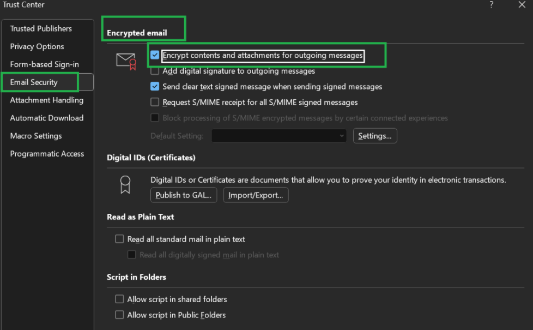Viewport: 533px width, 330px height.
Task: Toggle block processing of S/MIME encrypted messages
Action: point(155,118)
